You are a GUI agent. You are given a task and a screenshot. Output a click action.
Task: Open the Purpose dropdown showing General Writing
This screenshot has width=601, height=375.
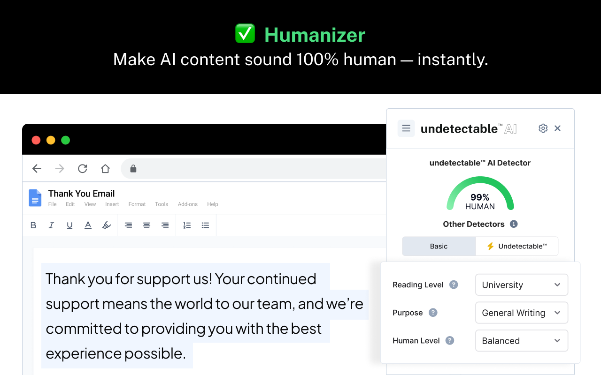pyautogui.click(x=521, y=313)
